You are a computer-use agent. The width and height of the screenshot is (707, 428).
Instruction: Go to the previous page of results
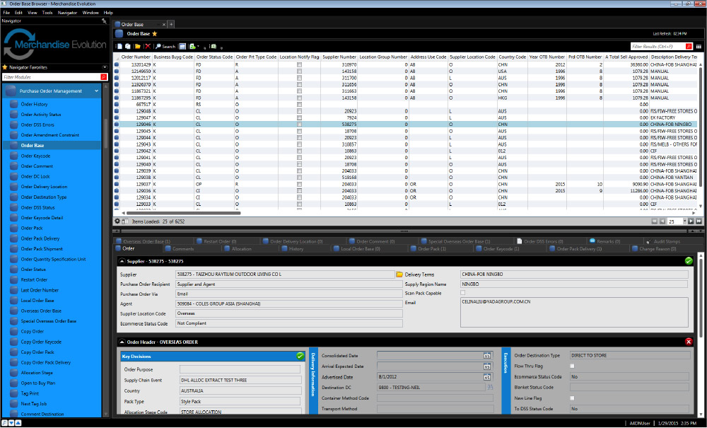point(662,221)
